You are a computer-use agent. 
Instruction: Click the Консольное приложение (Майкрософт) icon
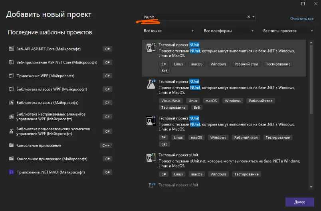point(11,159)
